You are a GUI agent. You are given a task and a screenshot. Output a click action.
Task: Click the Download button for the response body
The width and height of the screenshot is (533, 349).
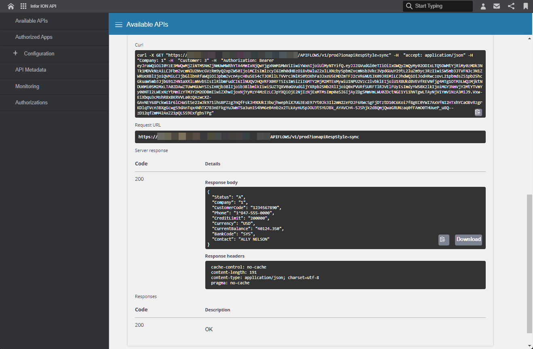coord(468,239)
